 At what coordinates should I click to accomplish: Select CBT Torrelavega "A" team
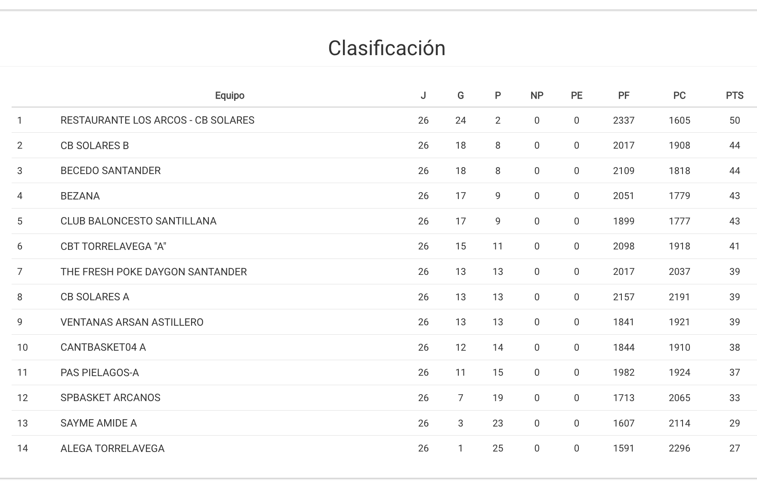click(x=113, y=246)
